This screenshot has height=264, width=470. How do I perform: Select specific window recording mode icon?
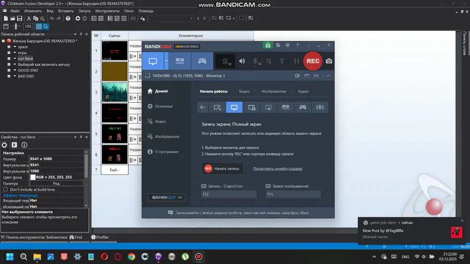click(252, 107)
